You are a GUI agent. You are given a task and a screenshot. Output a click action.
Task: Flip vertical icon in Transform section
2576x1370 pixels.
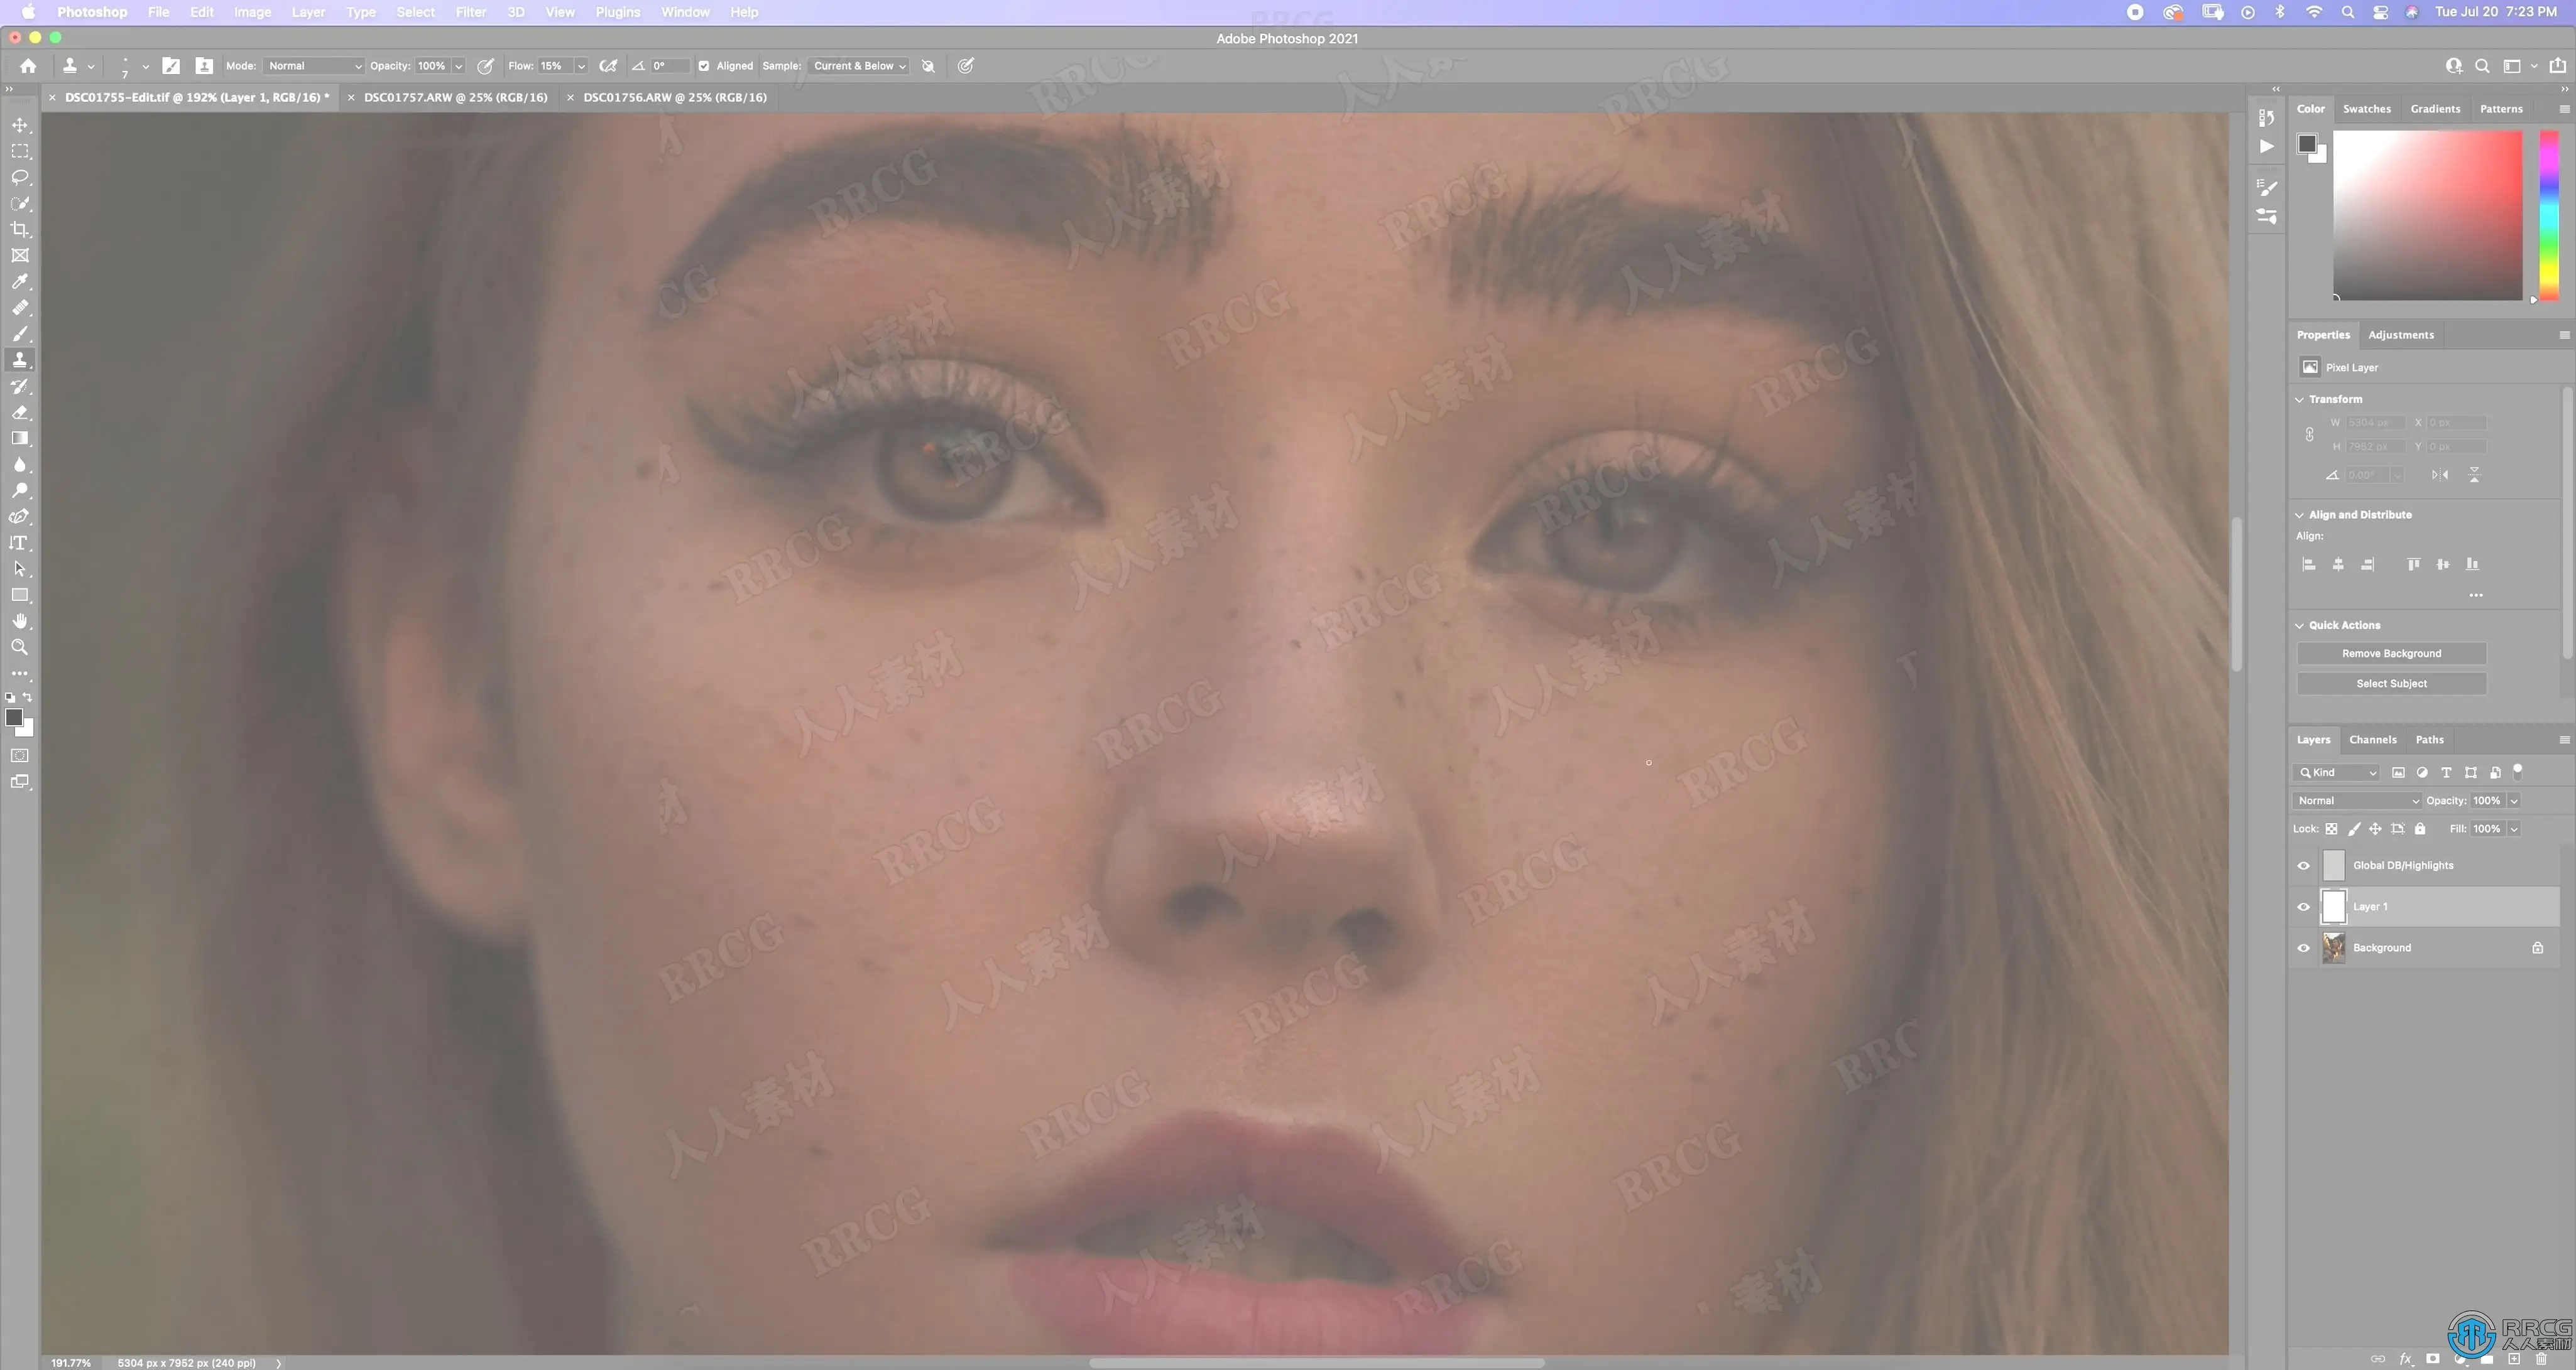click(x=2474, y=475)
